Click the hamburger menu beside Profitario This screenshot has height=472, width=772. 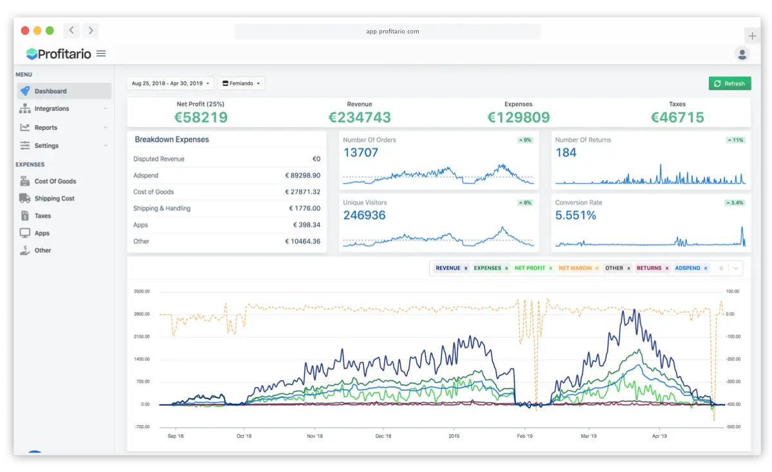pos(100,54)
